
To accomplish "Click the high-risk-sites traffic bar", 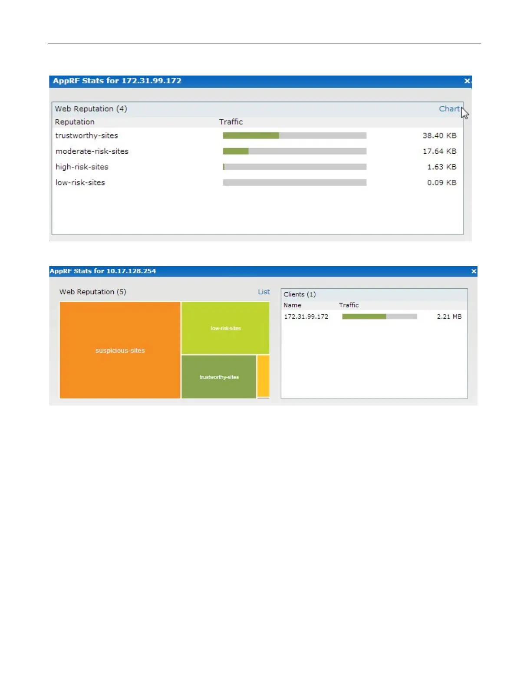I will tap(295, 167).
